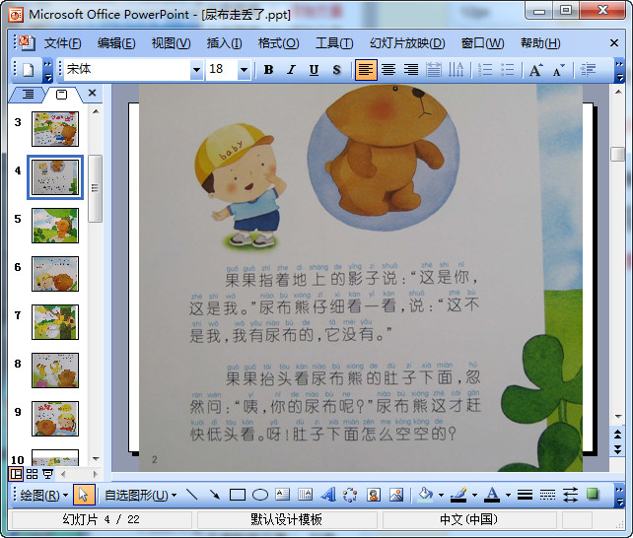Open the 工具(T) menu
This screenshot has width=633, height=538.
[x=334, y=43]
